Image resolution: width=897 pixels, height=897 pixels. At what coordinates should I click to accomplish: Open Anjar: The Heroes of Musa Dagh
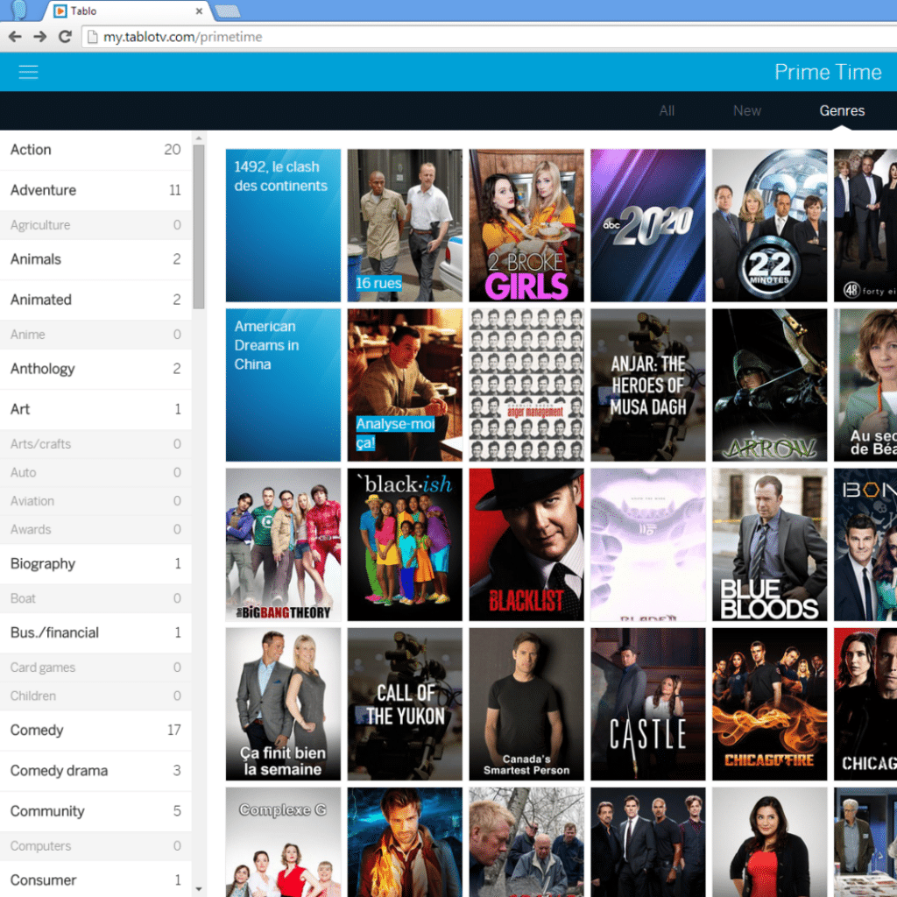(x=648, y=385)
